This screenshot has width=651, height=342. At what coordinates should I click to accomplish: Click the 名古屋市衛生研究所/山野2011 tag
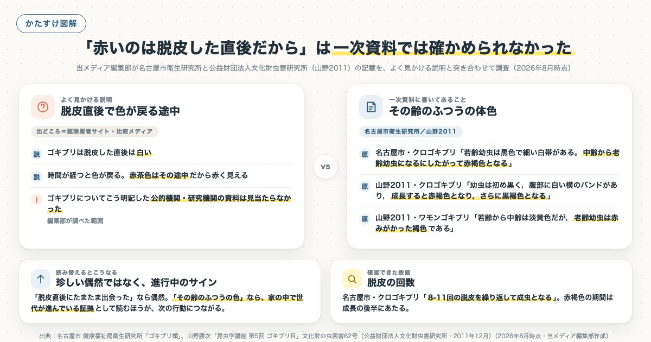[411, 131]
